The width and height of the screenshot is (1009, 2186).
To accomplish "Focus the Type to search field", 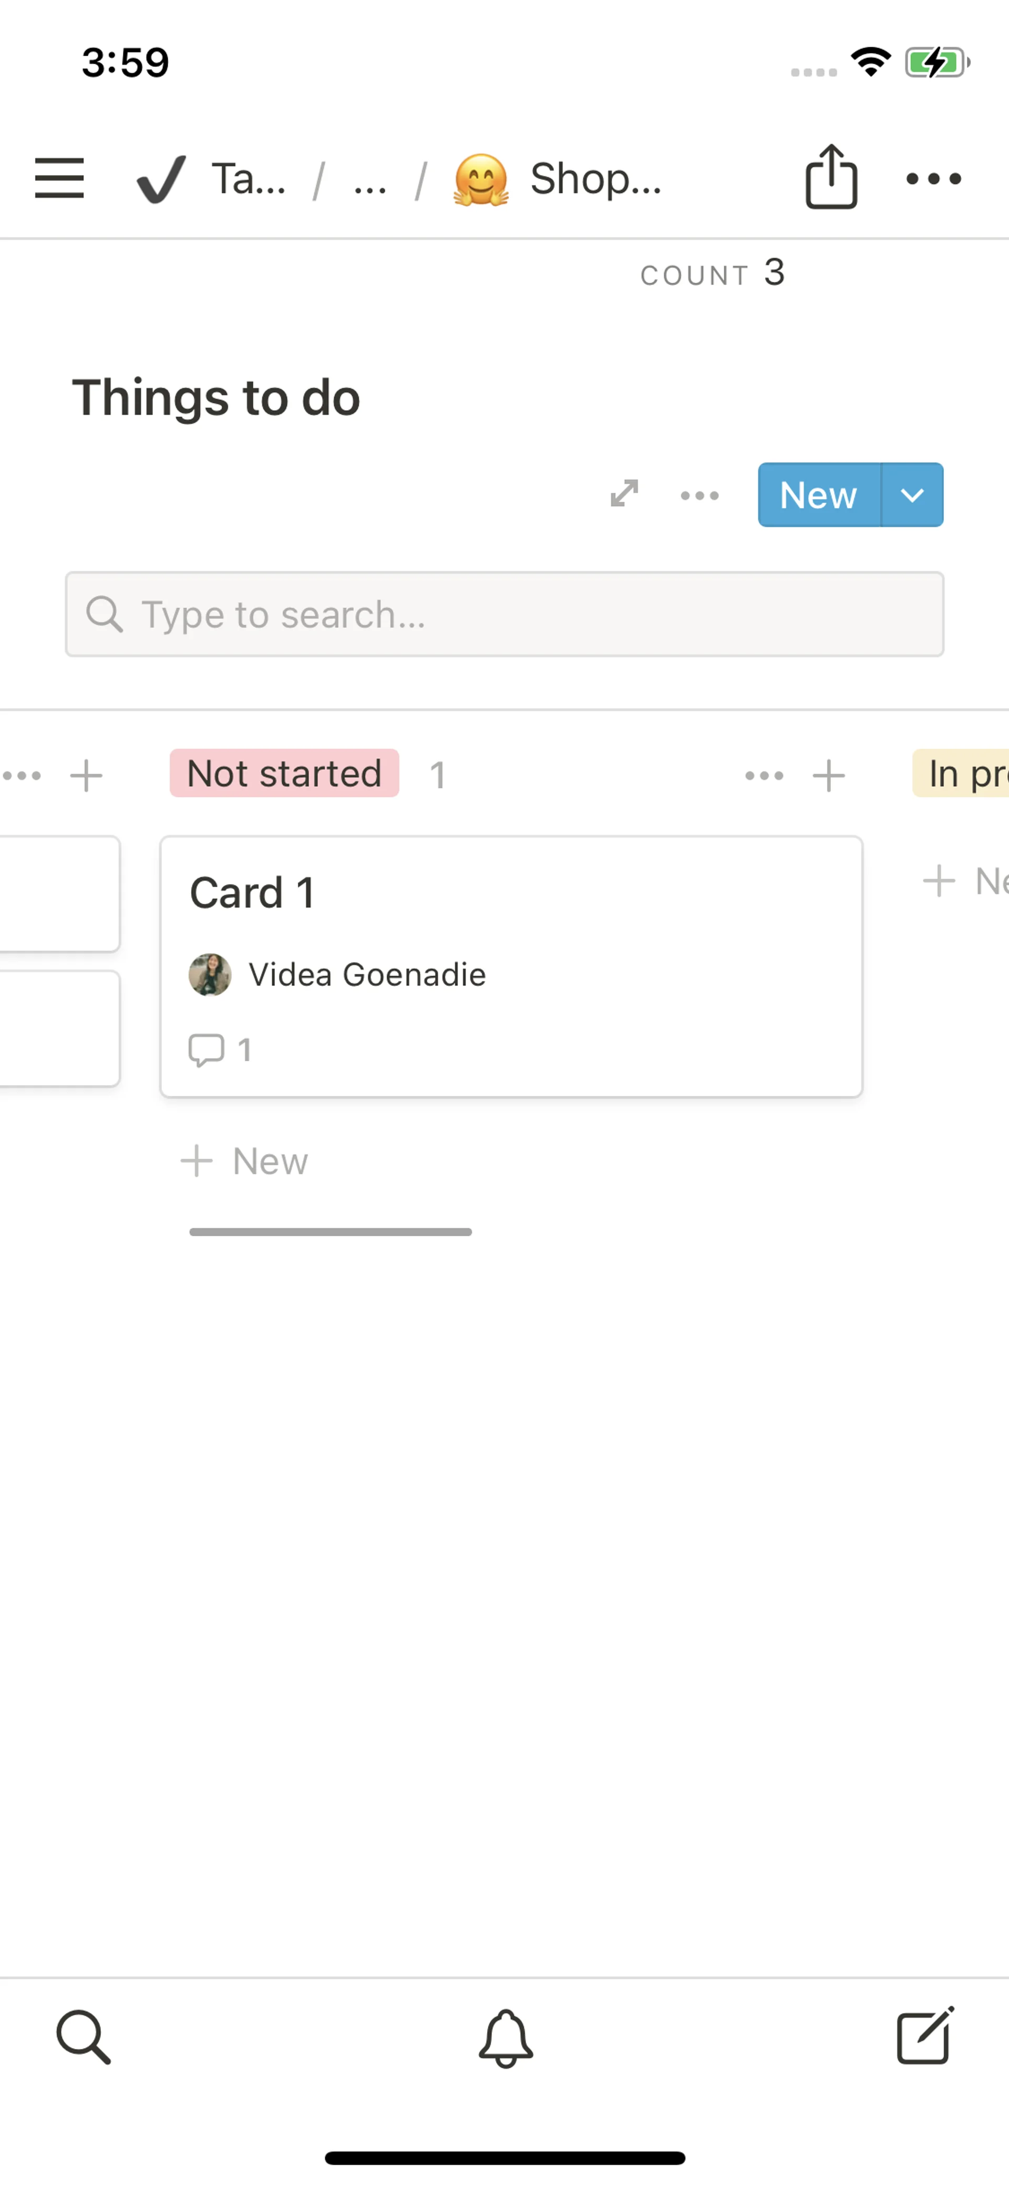I will pos(504,614).
